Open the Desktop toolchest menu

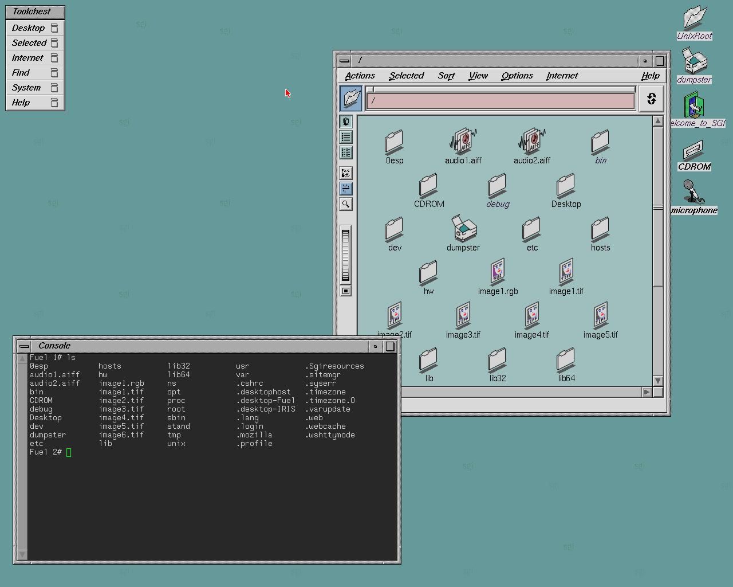coord(35,28)
